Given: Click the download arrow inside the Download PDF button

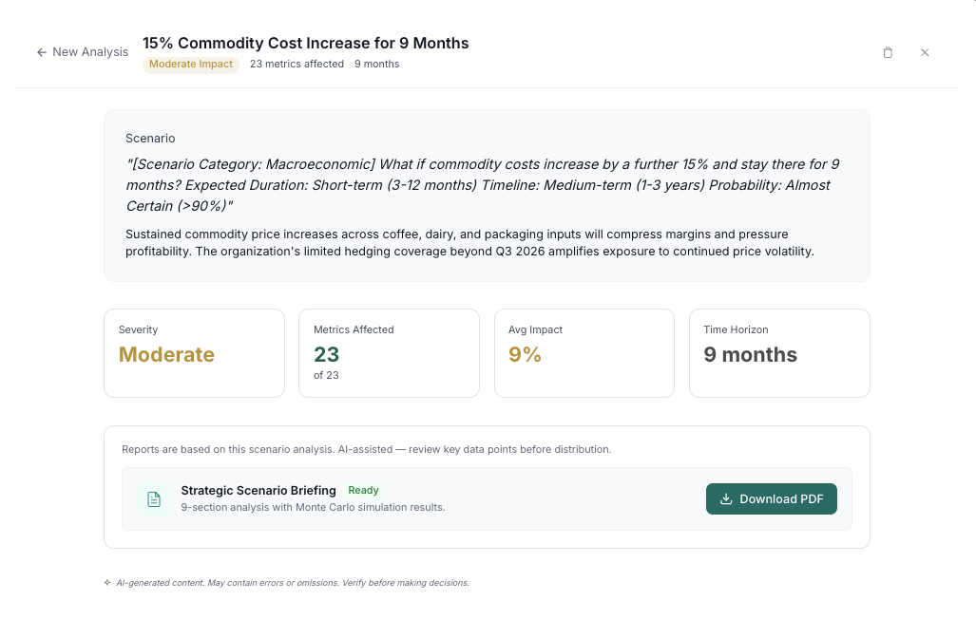Looking at the screenshot, I should (726, 498).
